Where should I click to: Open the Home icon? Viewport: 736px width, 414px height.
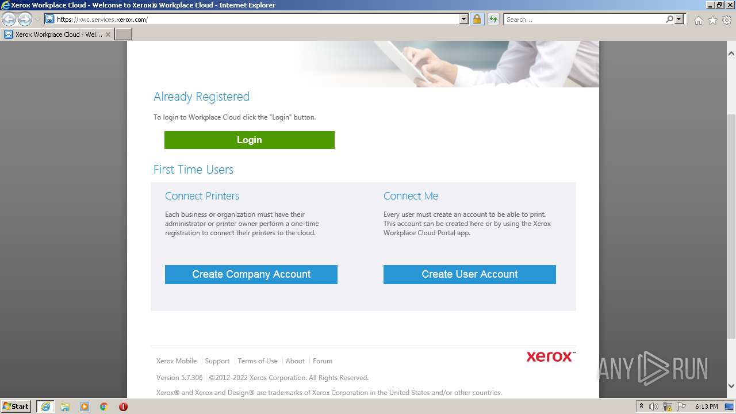pyautogui.click(x=698, y=20)
